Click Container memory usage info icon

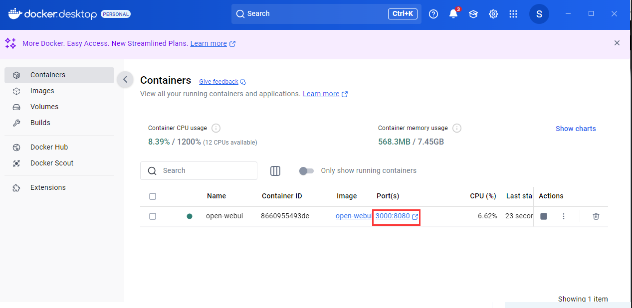[x=457, y=128]
